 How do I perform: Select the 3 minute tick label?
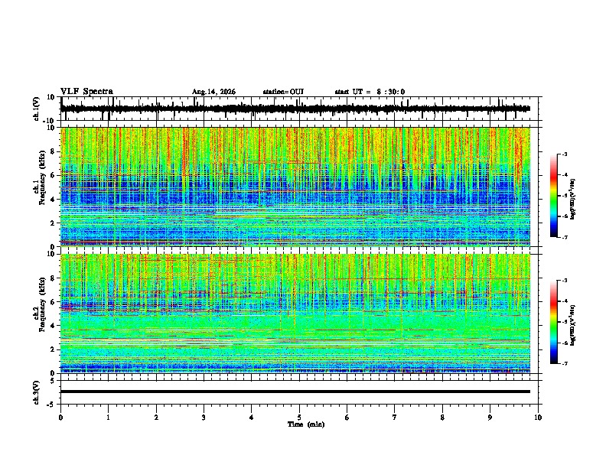[x=204, y=418]
